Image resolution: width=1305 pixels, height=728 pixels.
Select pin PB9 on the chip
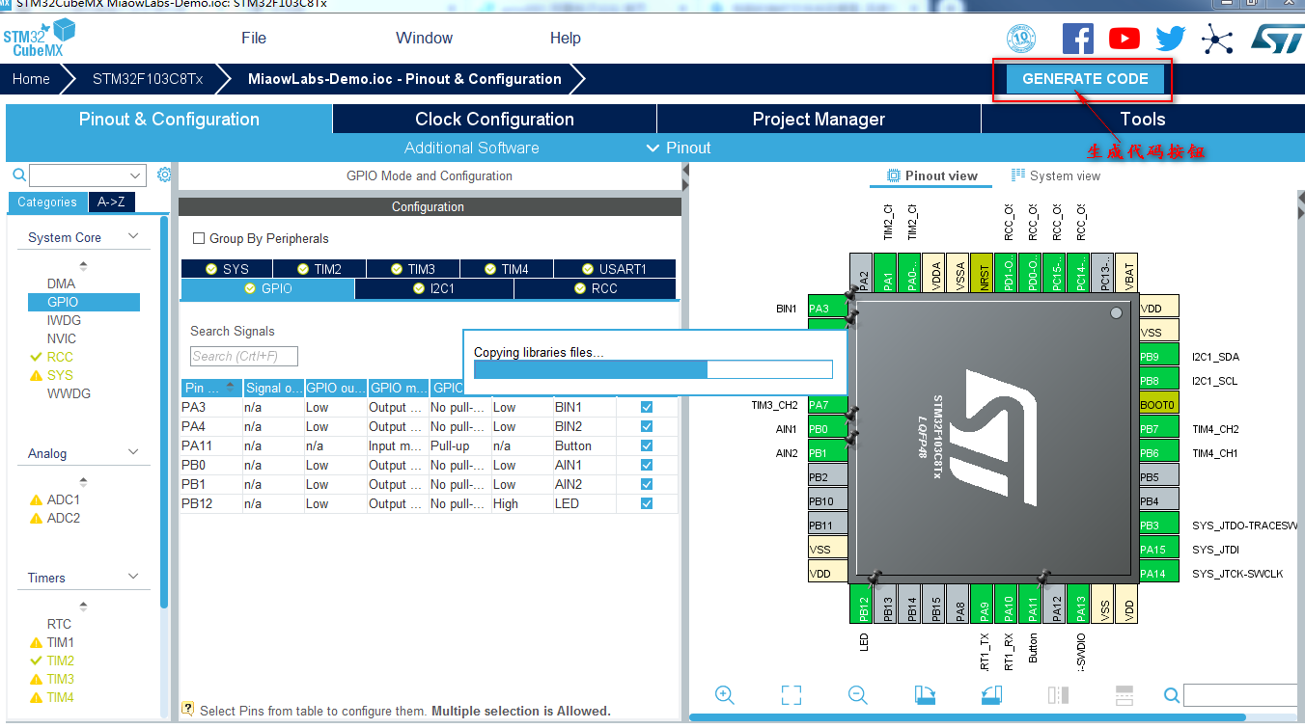click(1158, 357)
